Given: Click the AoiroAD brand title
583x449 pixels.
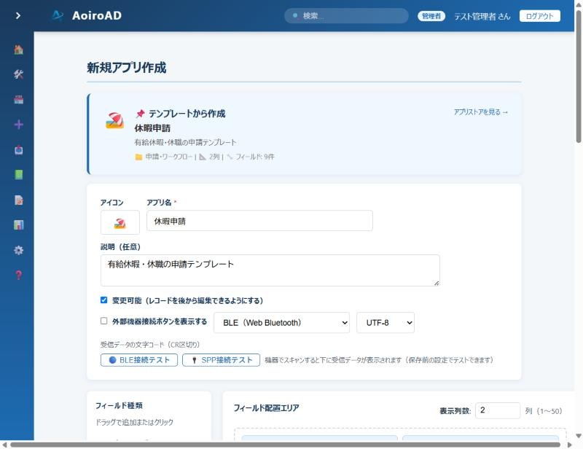Looking at the screenshot, I should coord(97,15).
